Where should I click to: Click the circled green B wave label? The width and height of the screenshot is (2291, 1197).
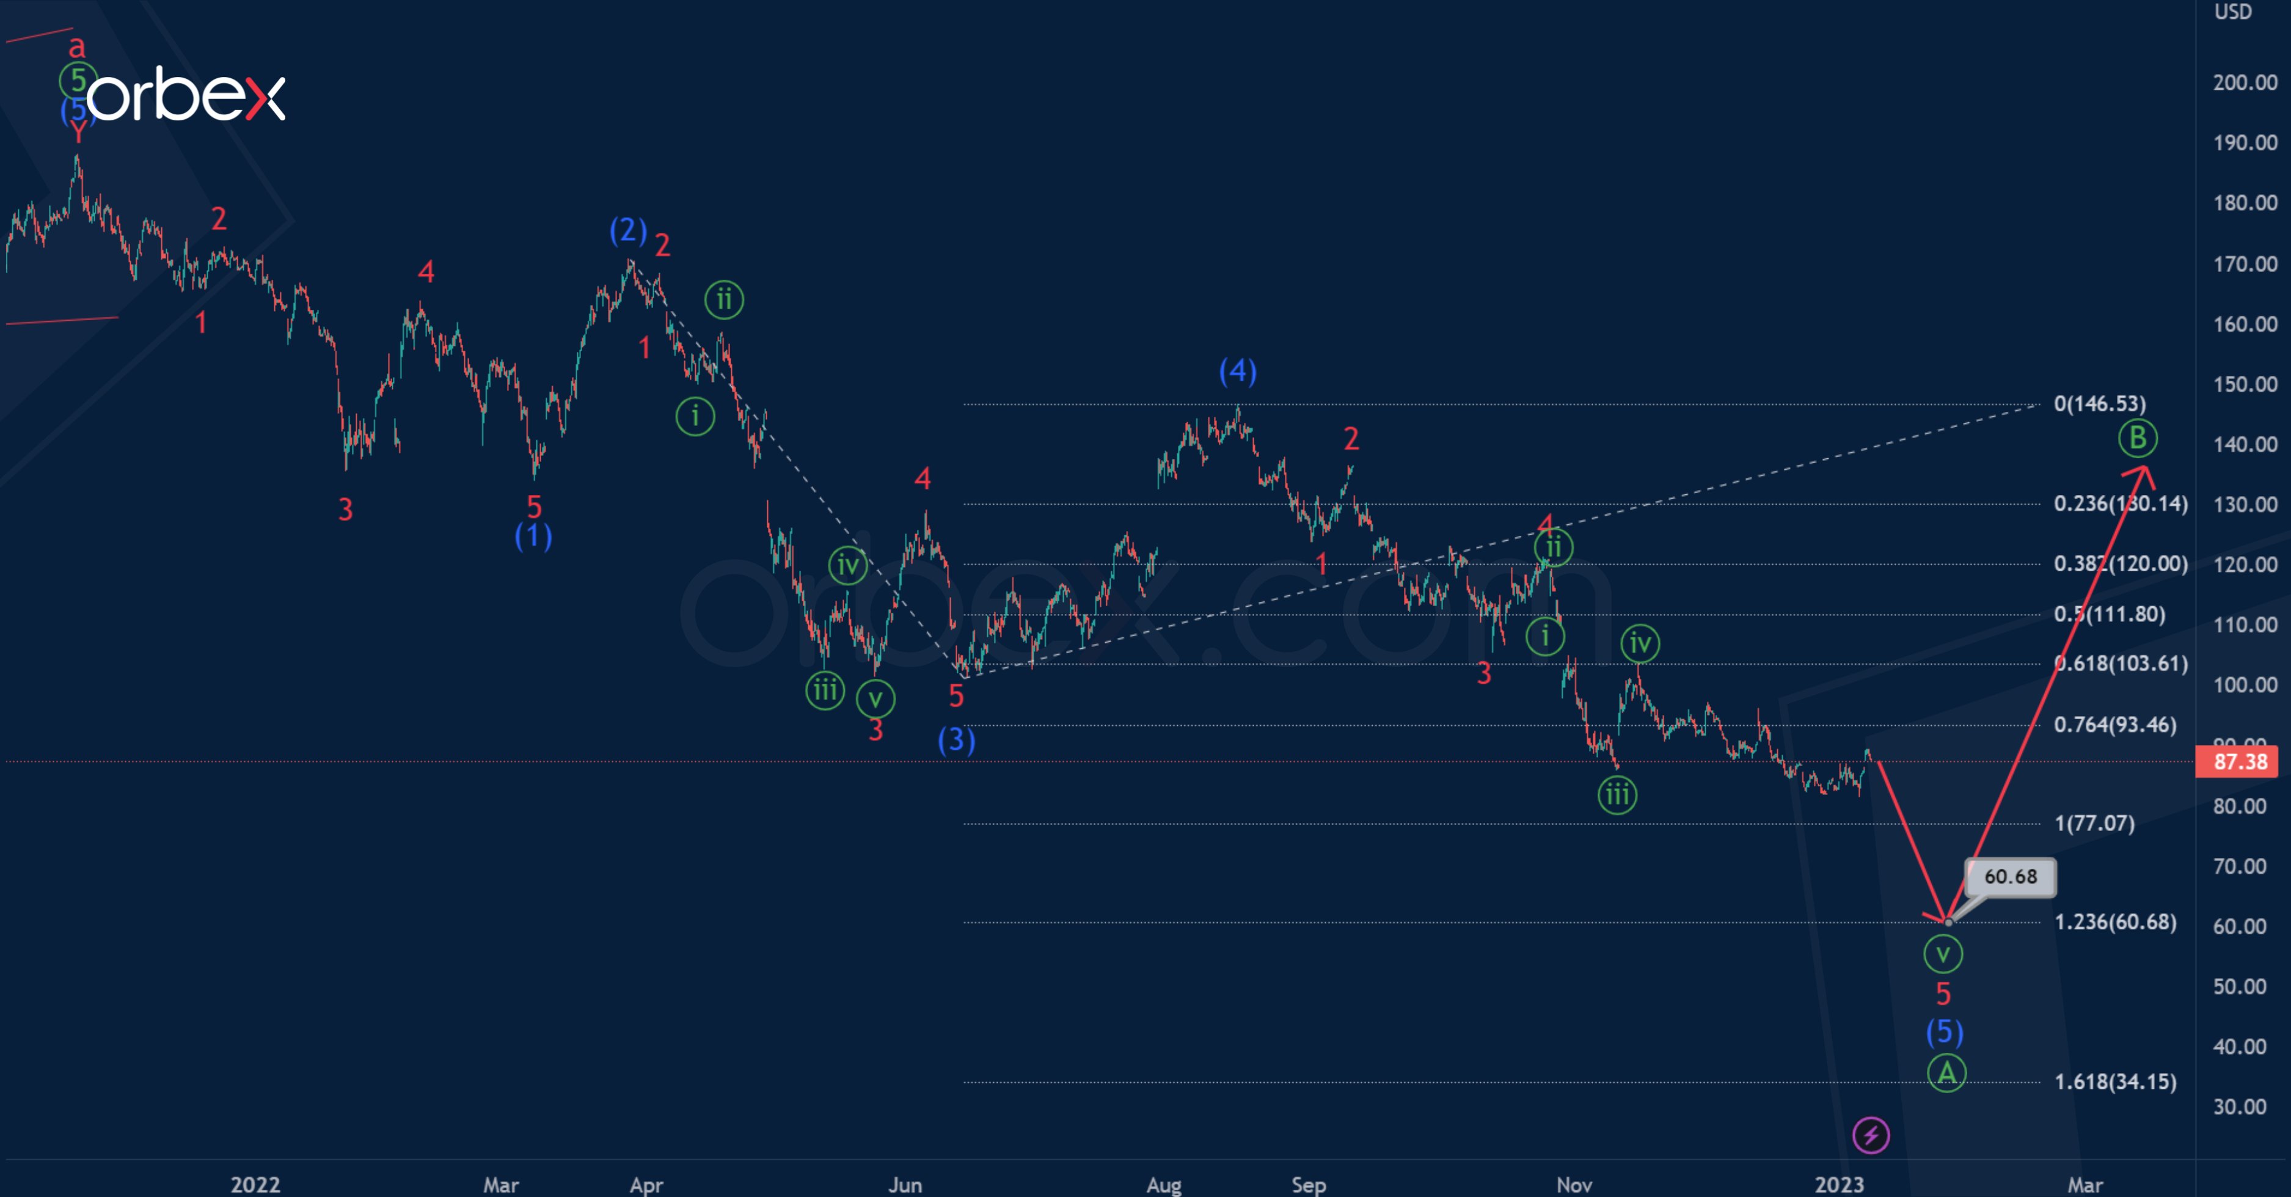[2137, 437]
